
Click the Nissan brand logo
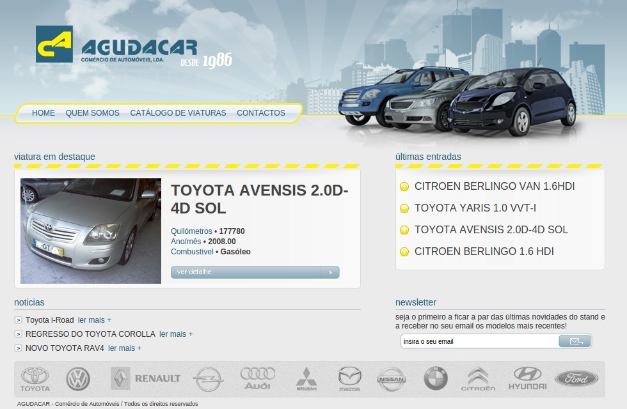point(392,379)
